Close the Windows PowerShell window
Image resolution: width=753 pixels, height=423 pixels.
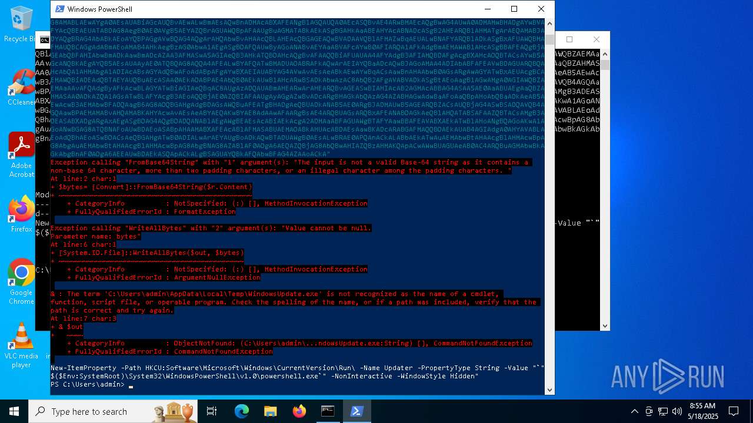(x=541, y=9)
